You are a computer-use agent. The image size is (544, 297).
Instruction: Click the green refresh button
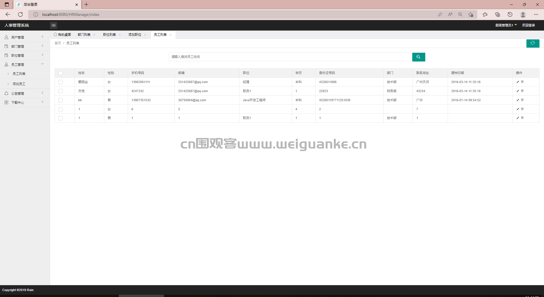coord(533,43)
